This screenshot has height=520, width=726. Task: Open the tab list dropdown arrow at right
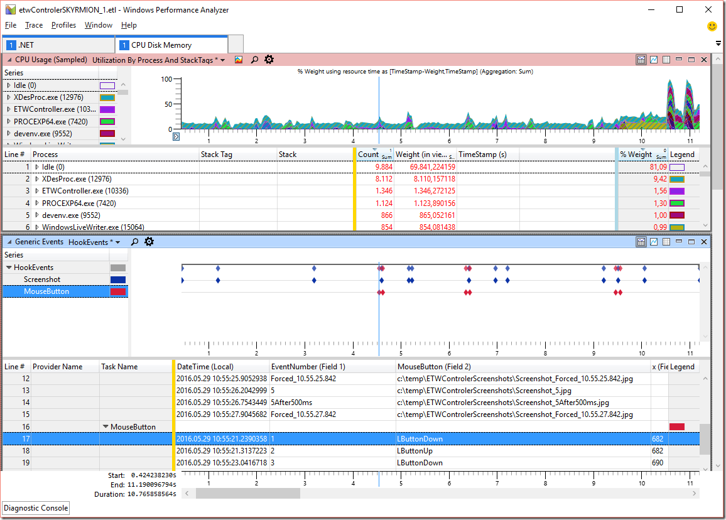(x=718, y=43)
